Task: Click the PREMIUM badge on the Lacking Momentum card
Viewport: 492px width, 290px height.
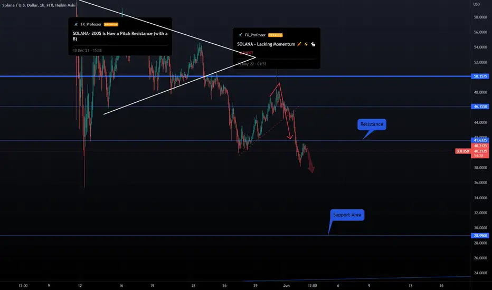Action: [275, 35]
